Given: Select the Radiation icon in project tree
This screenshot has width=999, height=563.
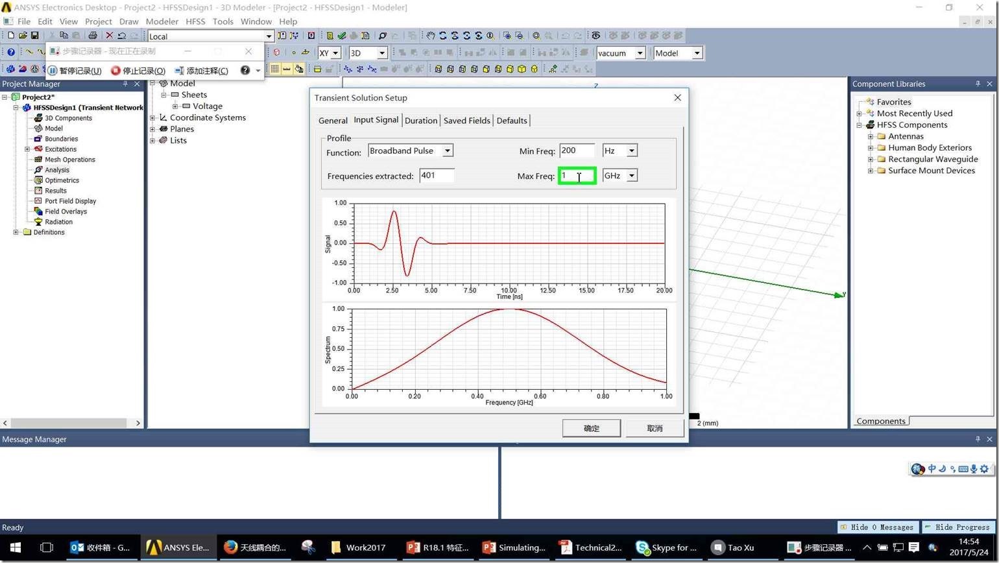Looking at the screenshot, I should point(38,222).
